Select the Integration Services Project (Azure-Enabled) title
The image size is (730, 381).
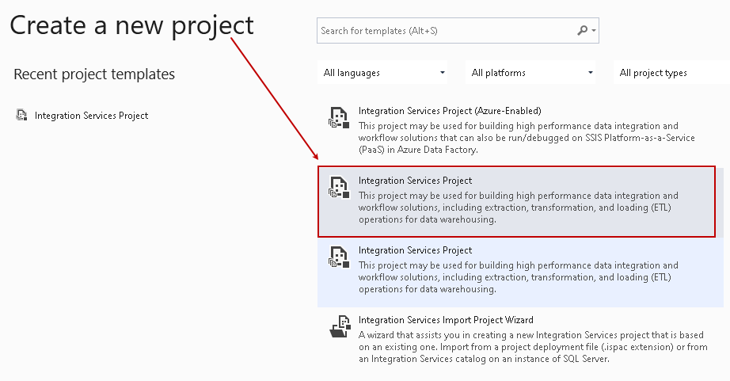pyautogui.click(x=450, y=111)
